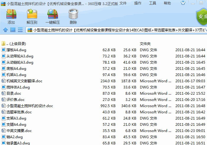The image size is (207, 145).
Task: Click the 解压到 (Extract to) icon
Action: click(32, 14)
